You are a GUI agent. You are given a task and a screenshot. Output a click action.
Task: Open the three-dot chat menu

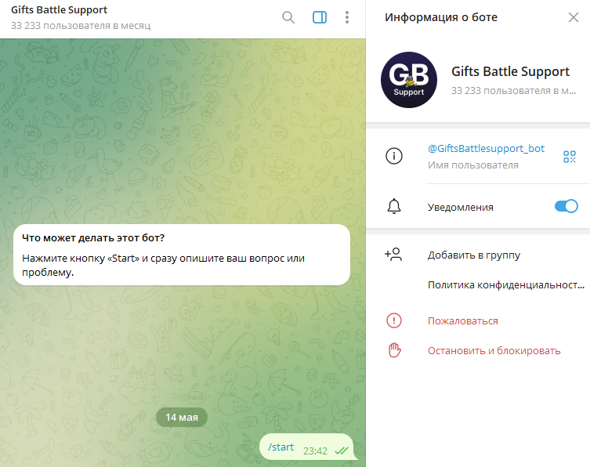pos(347,17)
